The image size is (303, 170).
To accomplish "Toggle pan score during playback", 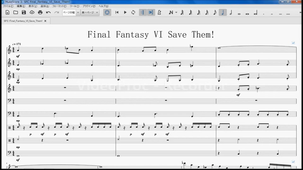I will 151,13.
